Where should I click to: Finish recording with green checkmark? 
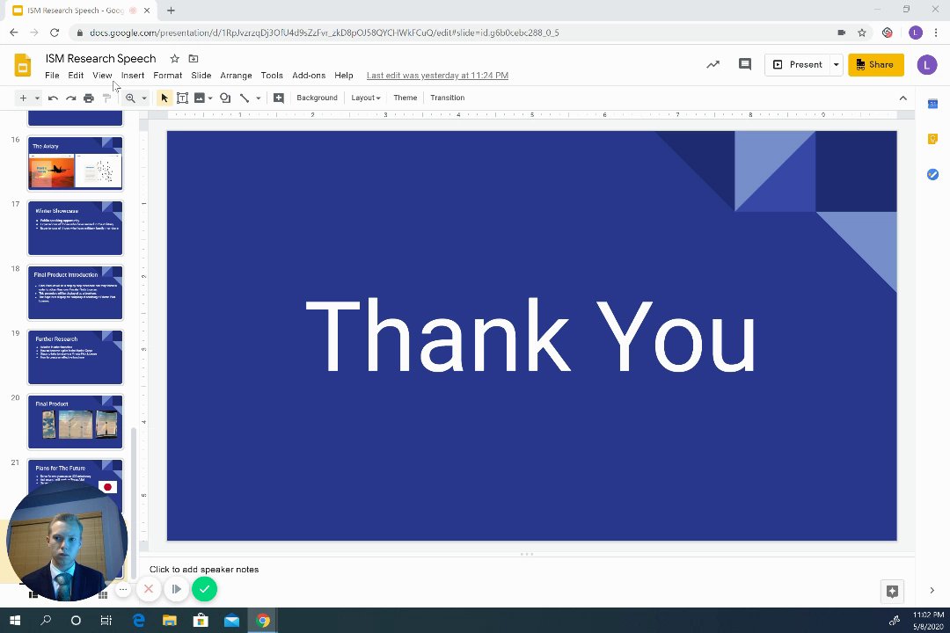point(205,589)
